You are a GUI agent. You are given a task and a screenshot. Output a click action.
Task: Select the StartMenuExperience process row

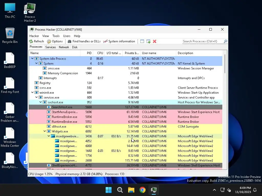(x=125, y=112)
